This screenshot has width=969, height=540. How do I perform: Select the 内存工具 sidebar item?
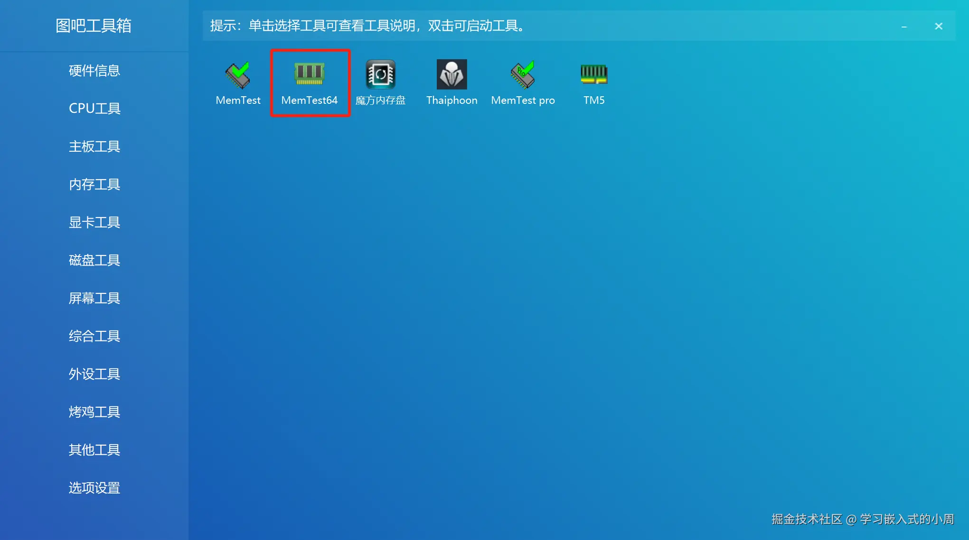[x=94, y=184]
